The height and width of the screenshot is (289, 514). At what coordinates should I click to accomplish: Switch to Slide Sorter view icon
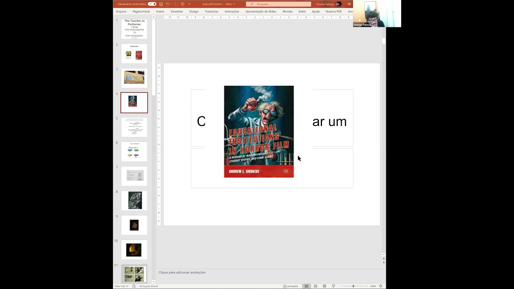point(315,286)
